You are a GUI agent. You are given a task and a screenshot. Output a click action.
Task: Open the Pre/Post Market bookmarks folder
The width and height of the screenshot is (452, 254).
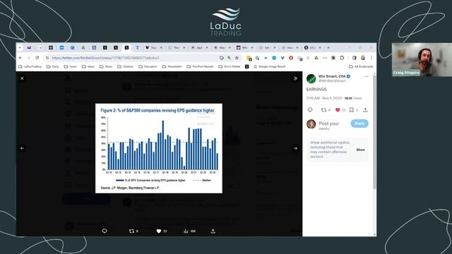point(200,66)
